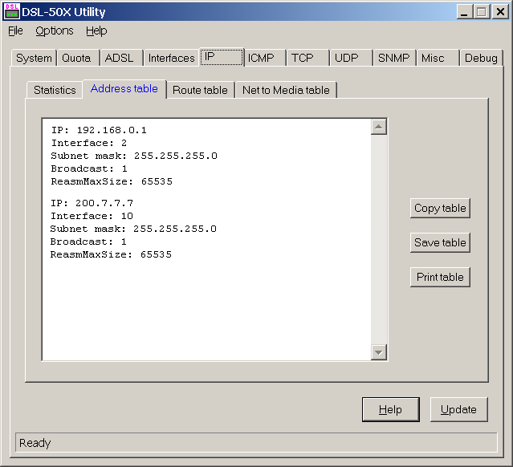Click the Help button at bottom
Screen dimensions: 513x467
[x=391, y=409]
